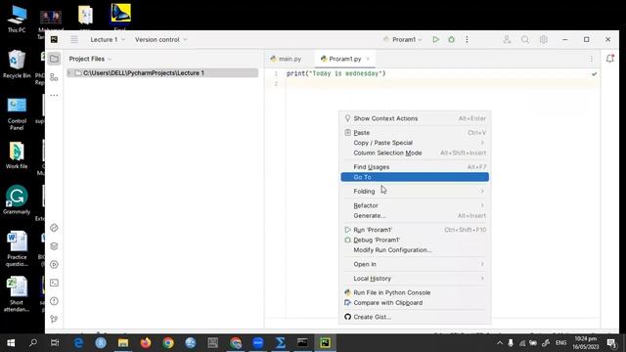Choose Debug 'Proram1' in context menu
The width and height of the screenshot is (626, 352).
pyautogui.click(x=415, y=240)
